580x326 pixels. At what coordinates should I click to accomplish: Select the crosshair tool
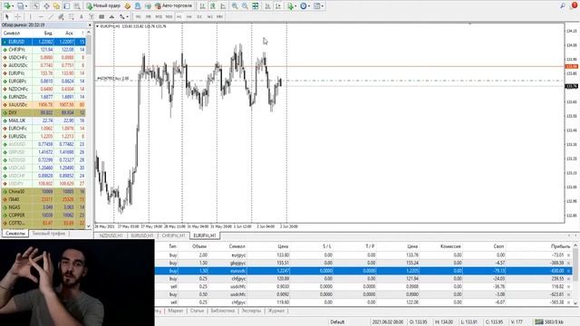[x=17, y=16]
